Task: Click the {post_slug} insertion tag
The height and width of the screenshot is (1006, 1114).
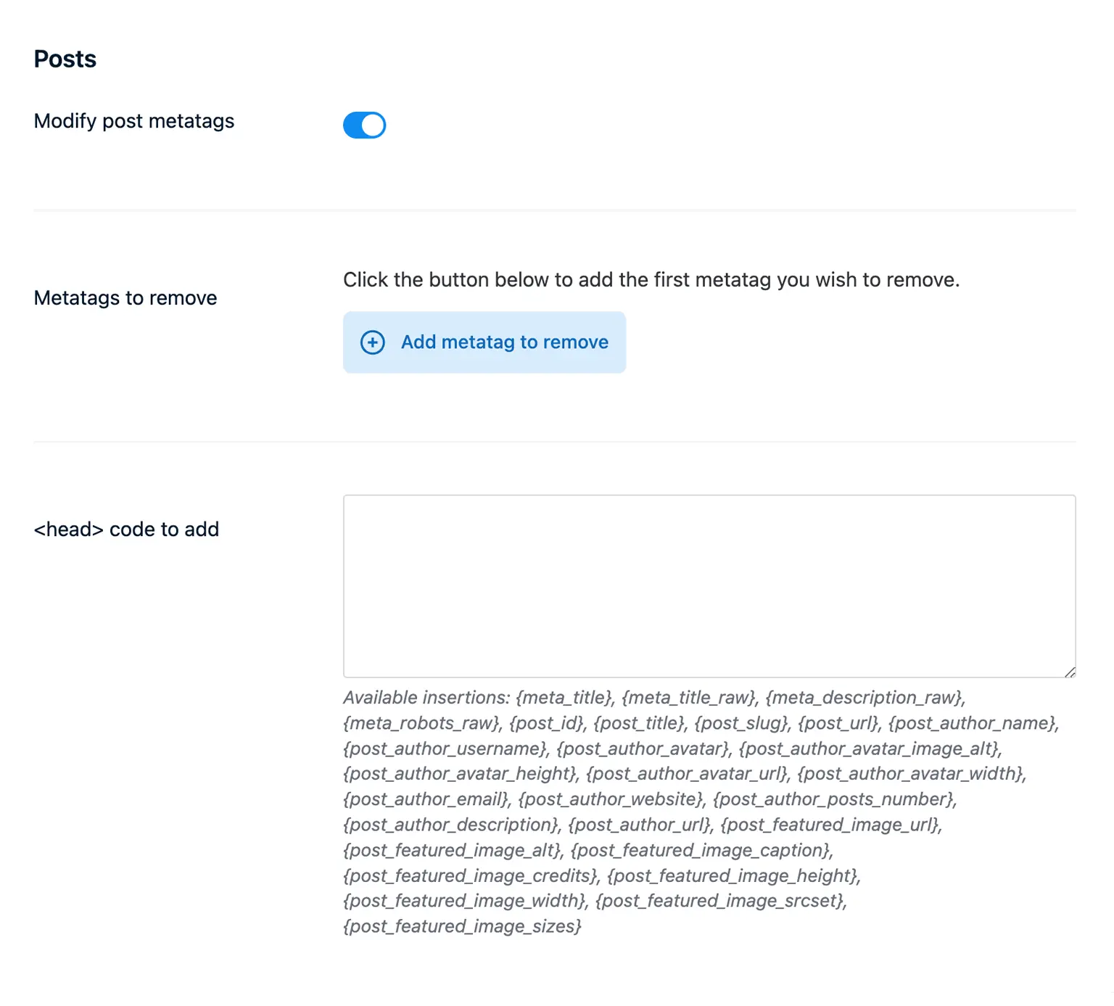Action: pos(741,723)
